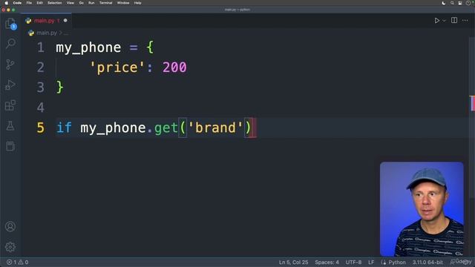Image resolution: width=475 pixels, height=267 pixels.
Task: Open the Accounts icon in activity bar
Action: click(x=10, y=226)
